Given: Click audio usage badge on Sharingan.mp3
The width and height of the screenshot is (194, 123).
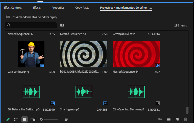Looking at the screenshot, I should coord(105,103).
